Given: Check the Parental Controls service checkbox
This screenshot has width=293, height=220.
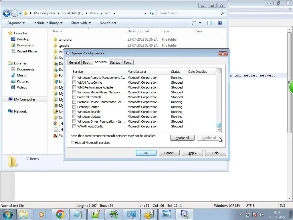Looking at the screenshot, I should [74, 97].
